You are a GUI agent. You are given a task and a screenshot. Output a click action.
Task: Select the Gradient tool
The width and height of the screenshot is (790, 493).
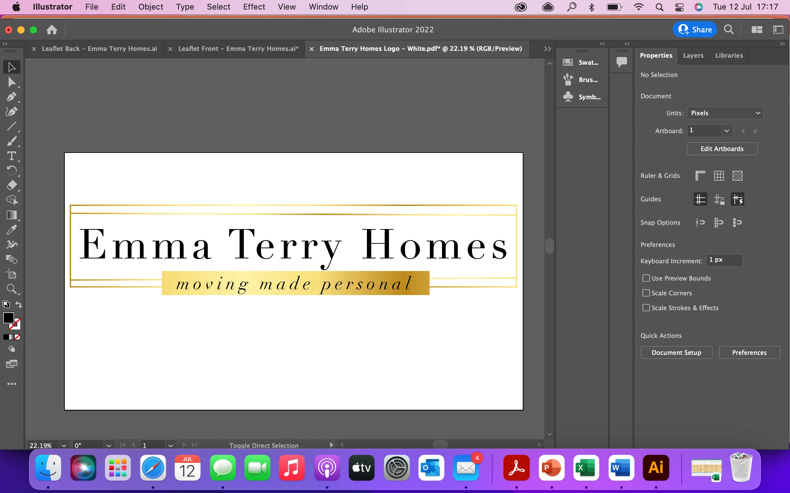(x=11, y=215)
